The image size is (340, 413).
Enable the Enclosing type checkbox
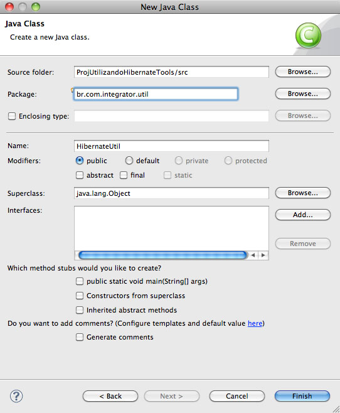tap(12, 116)
